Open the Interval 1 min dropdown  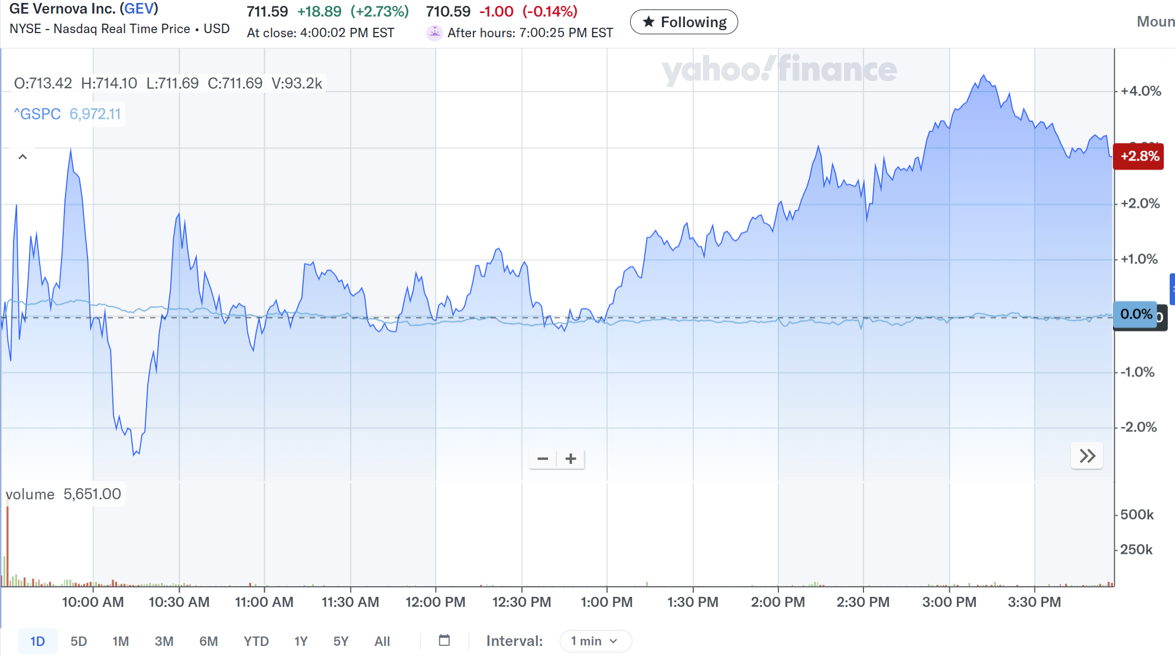(x=595, y=641)
